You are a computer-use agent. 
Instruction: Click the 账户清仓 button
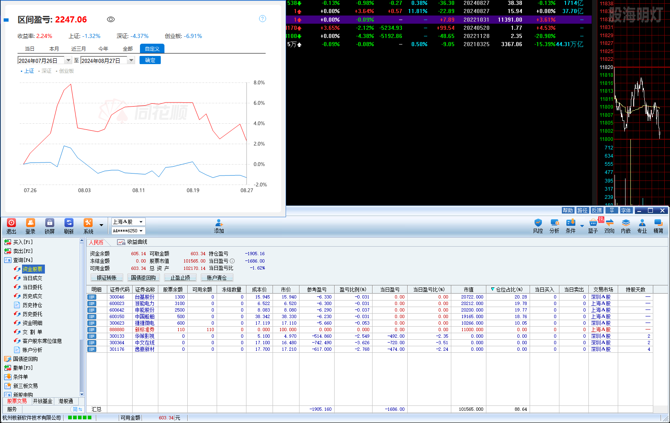(x=217, y=278)
